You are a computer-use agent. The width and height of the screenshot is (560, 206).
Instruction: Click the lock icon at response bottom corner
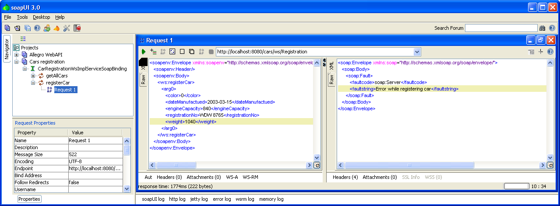click(x=550, y=165)
